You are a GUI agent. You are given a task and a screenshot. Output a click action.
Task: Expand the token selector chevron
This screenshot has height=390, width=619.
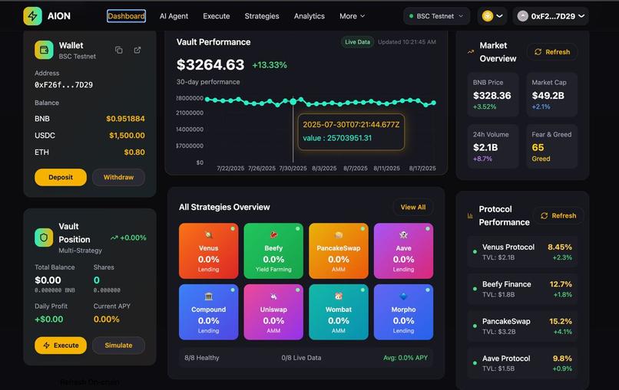coord(499,16)
